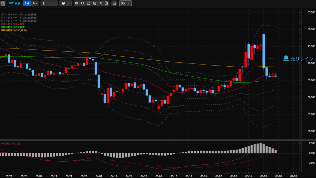The image size is (316, 178).
Task: Switch price to Ask
Action: coord(35,3)
